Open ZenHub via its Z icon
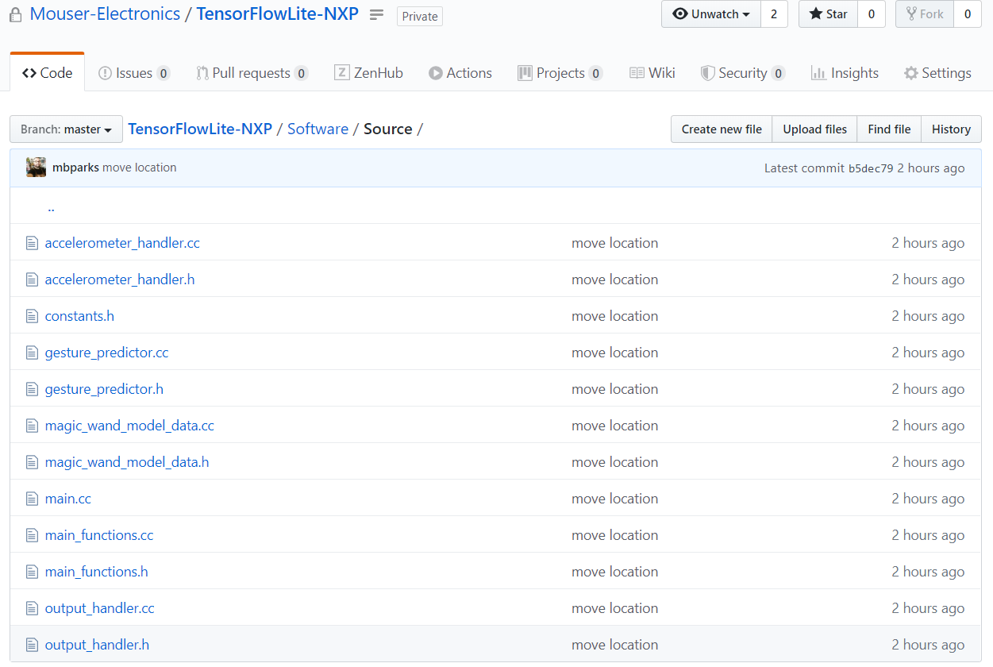The image size is (993, 667). [x=341, y=72]
